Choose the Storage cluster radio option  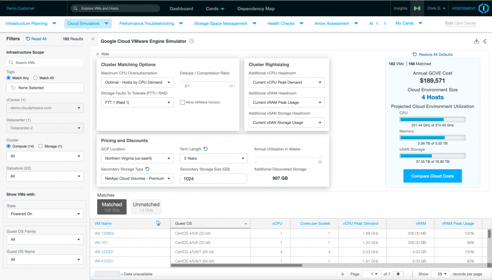(x=40, y=146)
